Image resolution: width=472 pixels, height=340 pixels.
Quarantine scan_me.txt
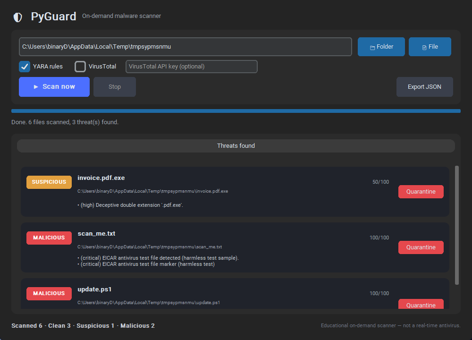click(x=421, y=247)
